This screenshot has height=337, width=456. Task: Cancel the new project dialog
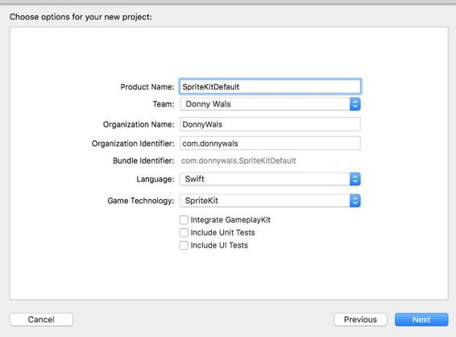pos(41,319)
